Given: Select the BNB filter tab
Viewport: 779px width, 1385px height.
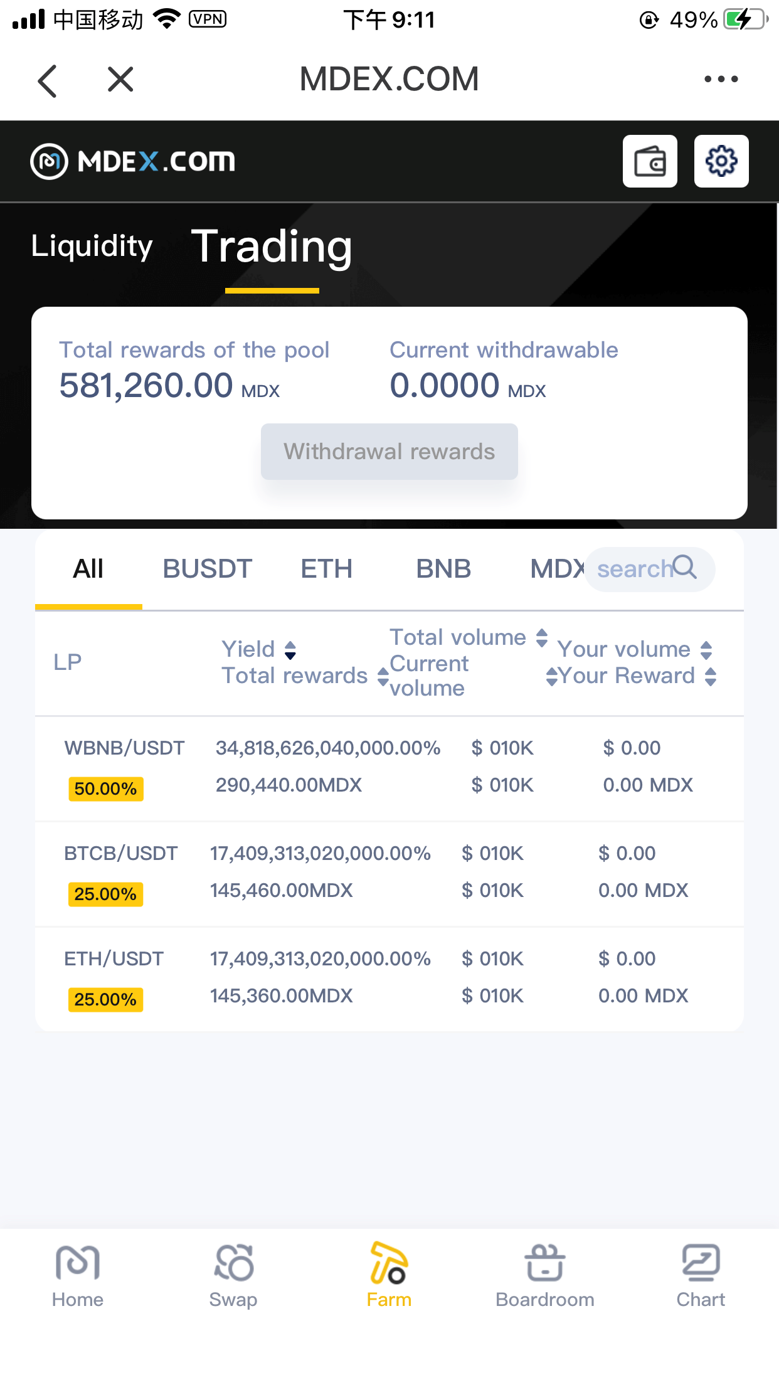Looking at the screenshot, I should tap(443, 569).
